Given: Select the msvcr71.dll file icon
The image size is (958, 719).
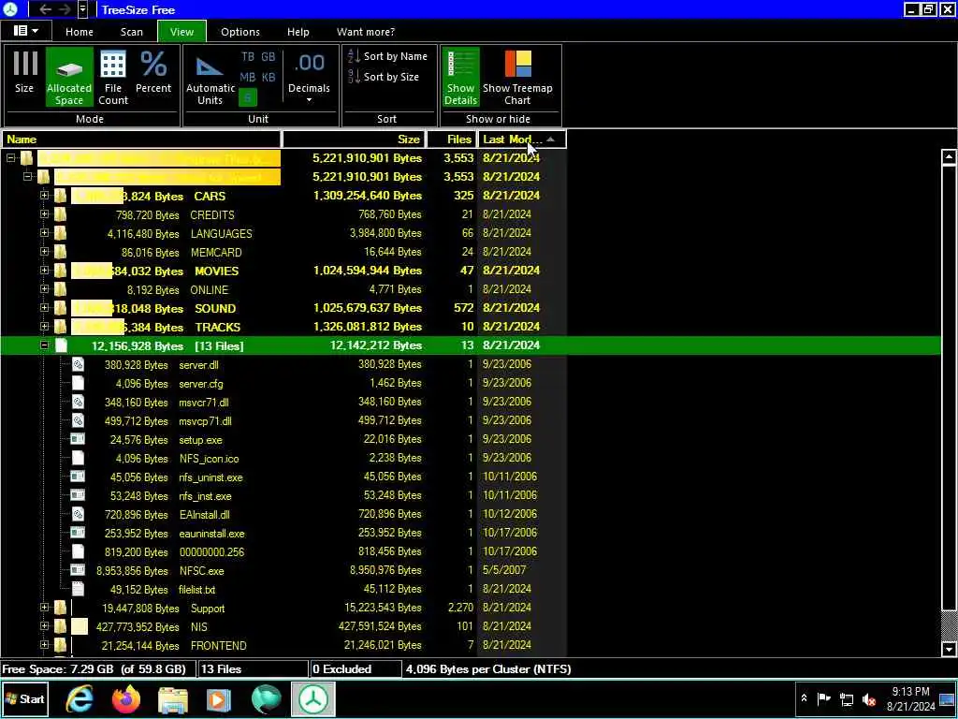Looking at the screenshot, I should pos(78,402).
